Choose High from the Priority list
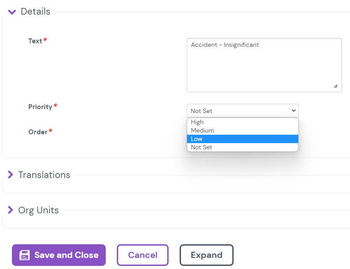Viewport: 350px width, 269px height. tap(197, 122)
